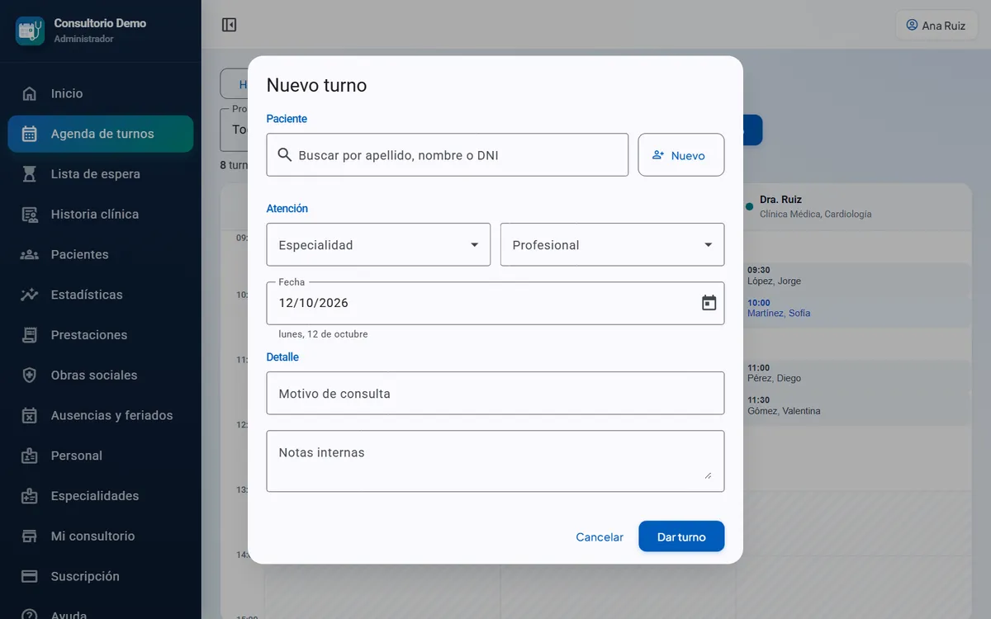Open the Ana Ruiz user menu
The height and width of the screenshot is (619, 991).
[x=936, y=25]
